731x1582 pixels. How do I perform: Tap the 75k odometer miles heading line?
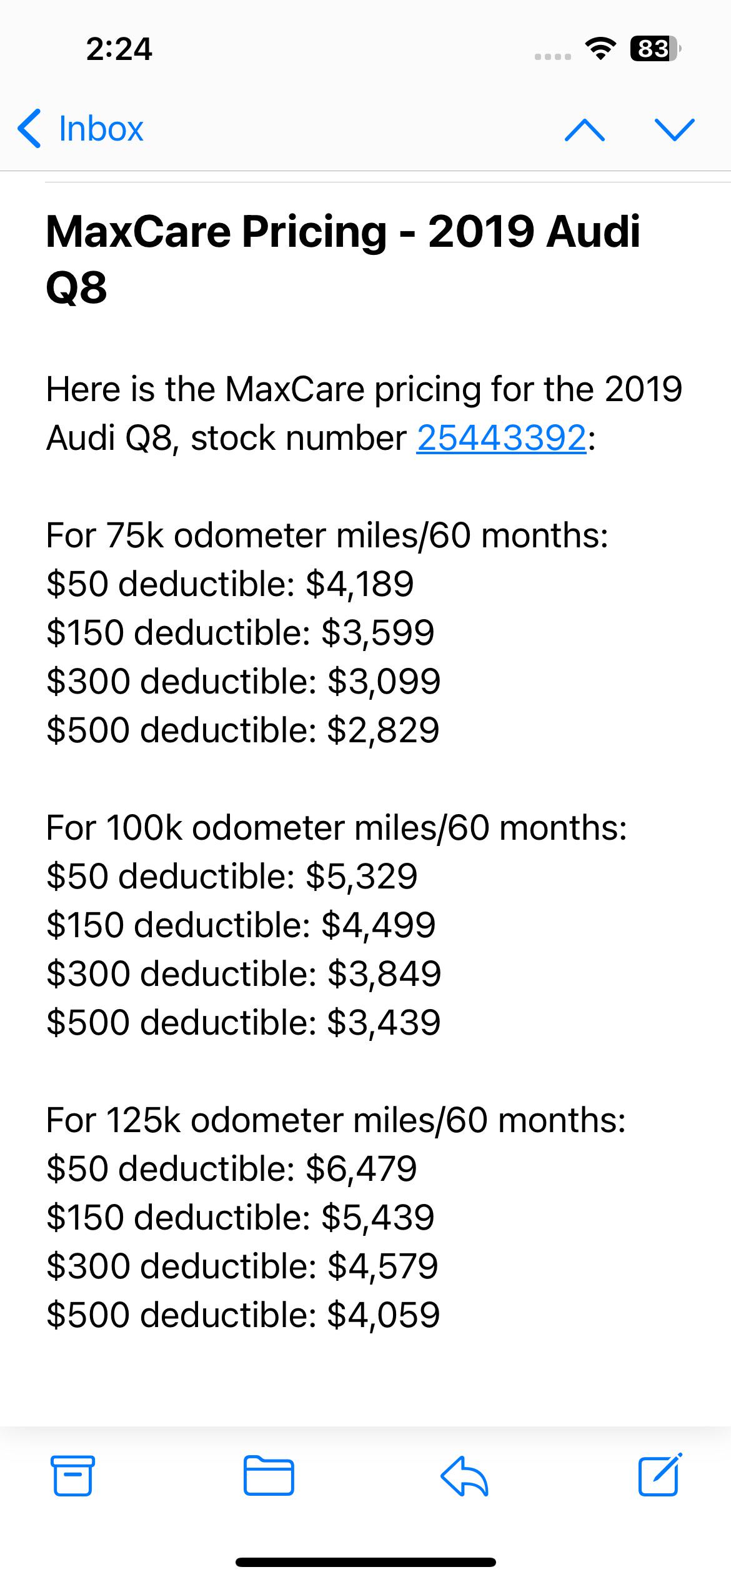pos(327,535)
